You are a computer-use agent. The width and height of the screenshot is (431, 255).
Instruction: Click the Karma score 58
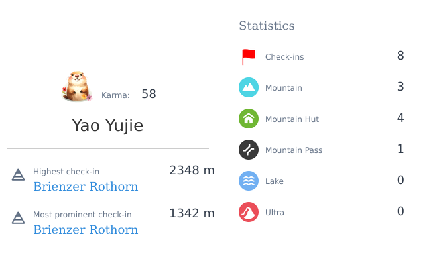[x=149, y=94]
